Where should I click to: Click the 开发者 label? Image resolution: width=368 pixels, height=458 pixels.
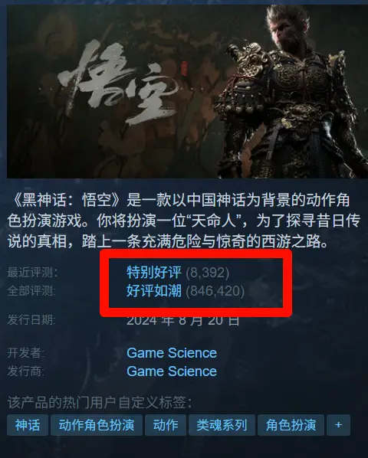tap(26, 353)
